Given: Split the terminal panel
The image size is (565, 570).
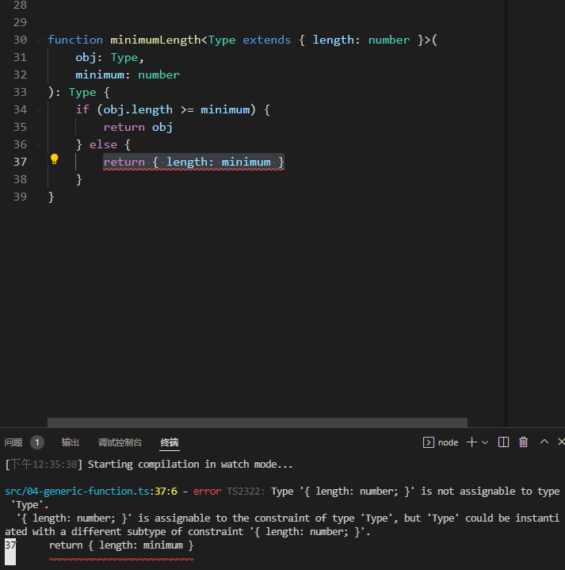Looking at the screenshot, I should click(503, 442).
